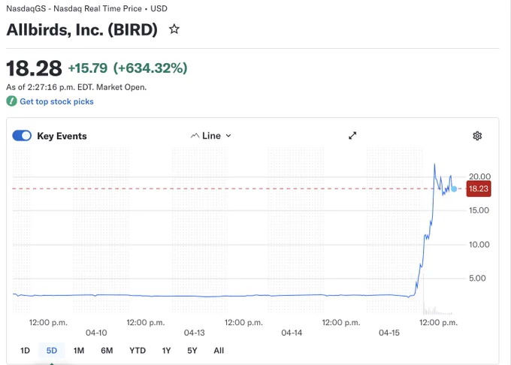Open the Get top stock picks link
Screen dimensions: 511x365
[x=56, y=101]
